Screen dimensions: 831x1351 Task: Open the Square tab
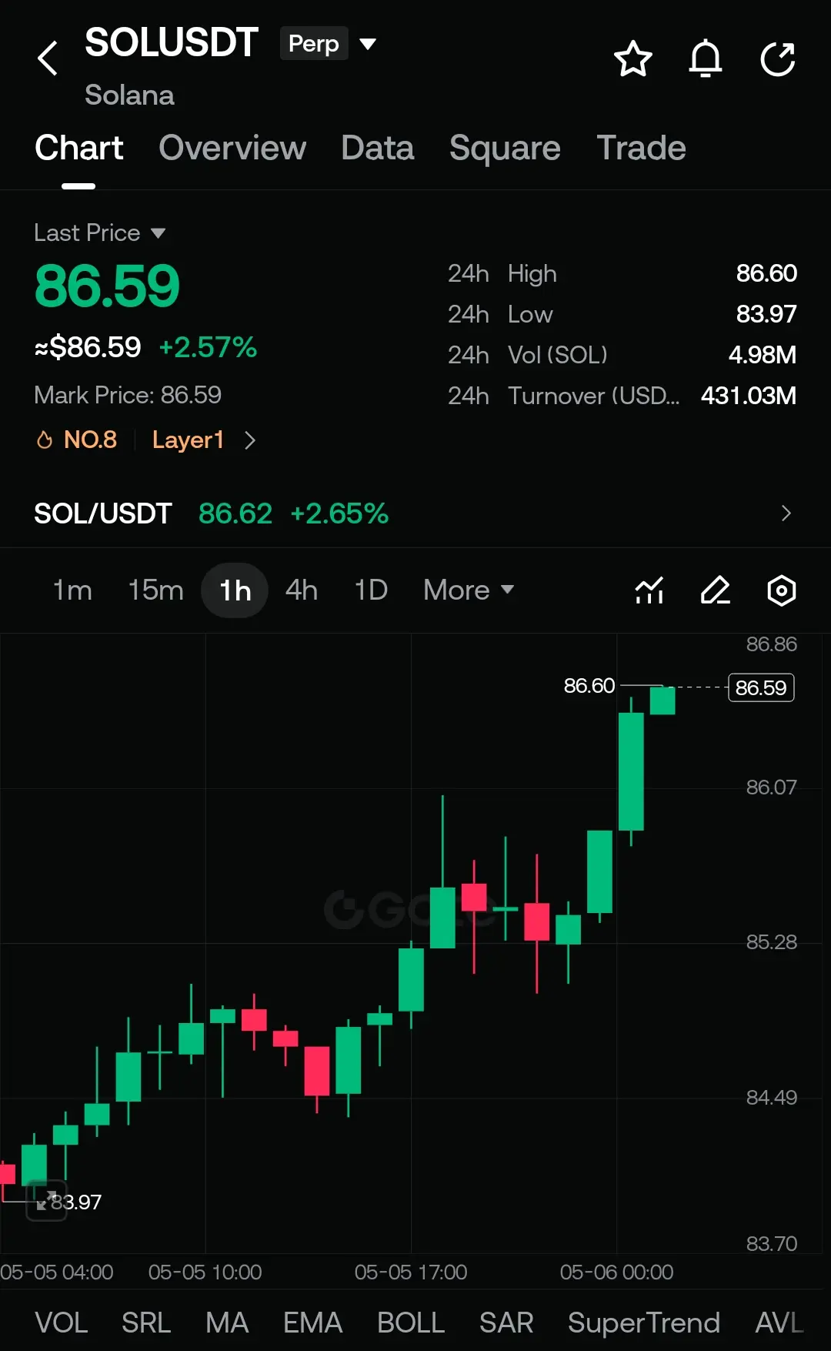(505, 149)
